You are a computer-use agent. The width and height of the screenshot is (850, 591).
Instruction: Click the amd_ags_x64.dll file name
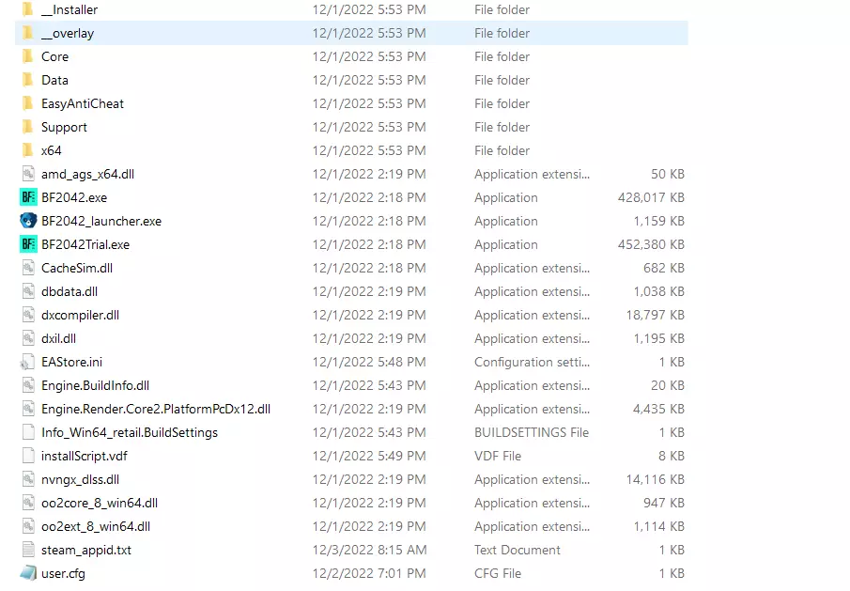point(88,174)
